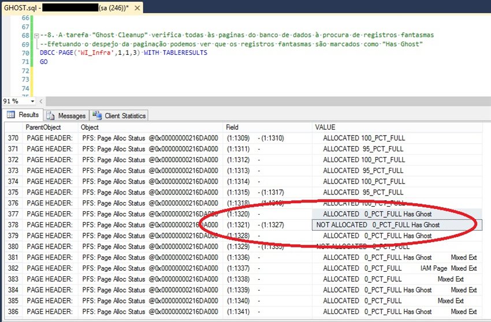
Task: Select the Object cell in row 372
Action: coord(150,160)
